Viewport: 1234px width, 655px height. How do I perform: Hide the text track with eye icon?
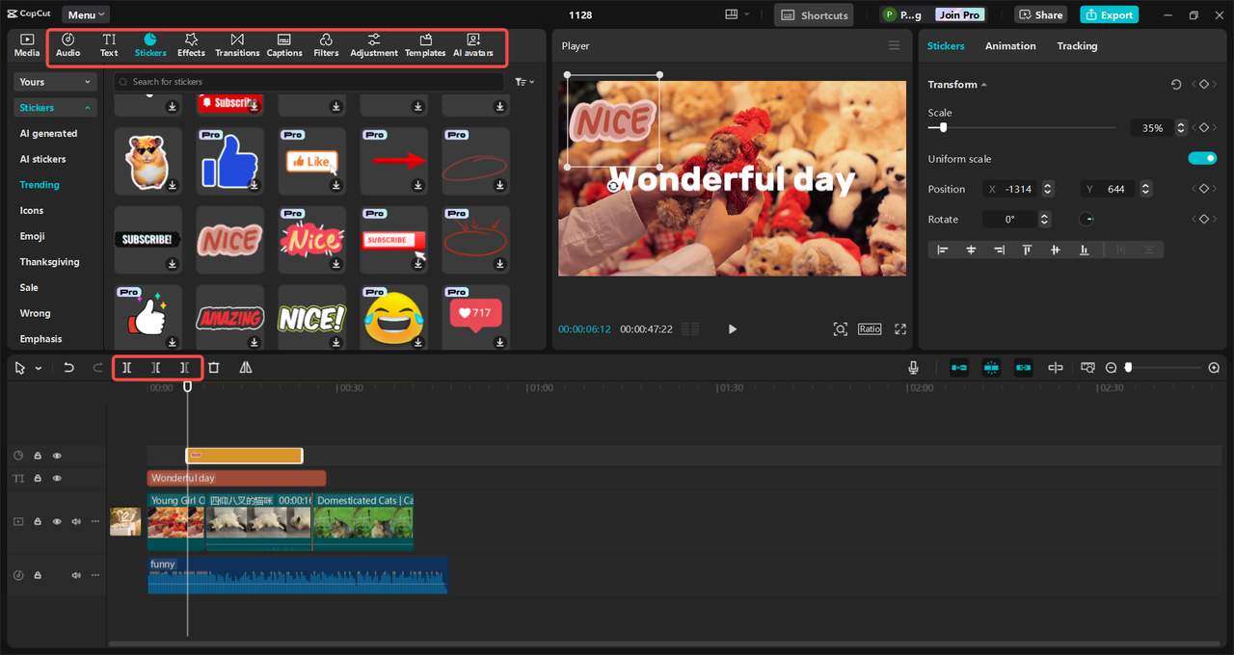click(57, 479)
